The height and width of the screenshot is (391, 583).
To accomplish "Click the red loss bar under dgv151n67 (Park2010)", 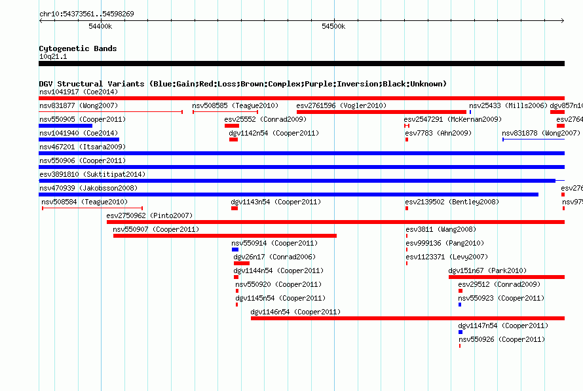I will tap(507, 277).
